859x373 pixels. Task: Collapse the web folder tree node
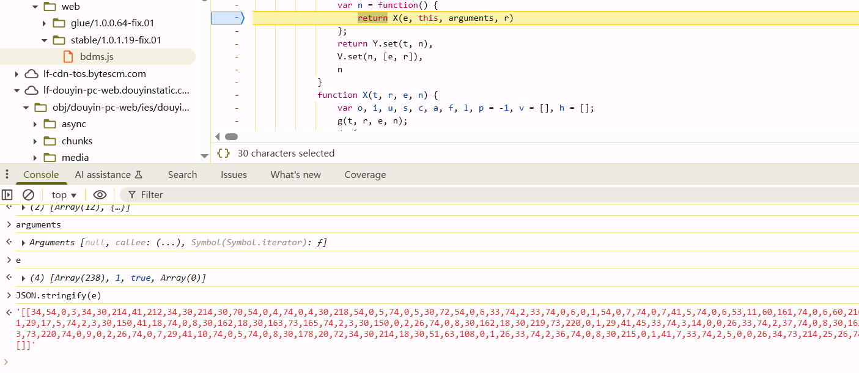tap(35, 7)
